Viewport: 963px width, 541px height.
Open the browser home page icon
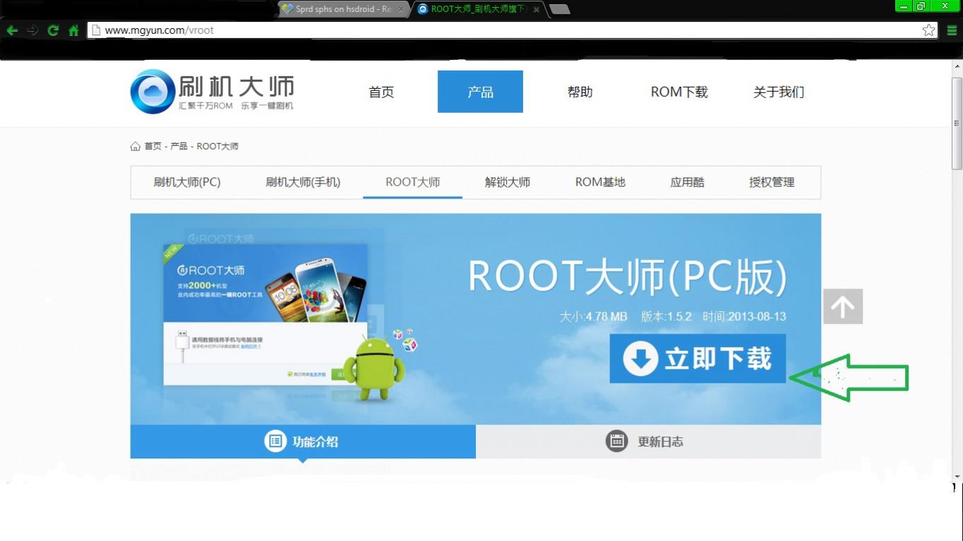(x=73, y=30)
